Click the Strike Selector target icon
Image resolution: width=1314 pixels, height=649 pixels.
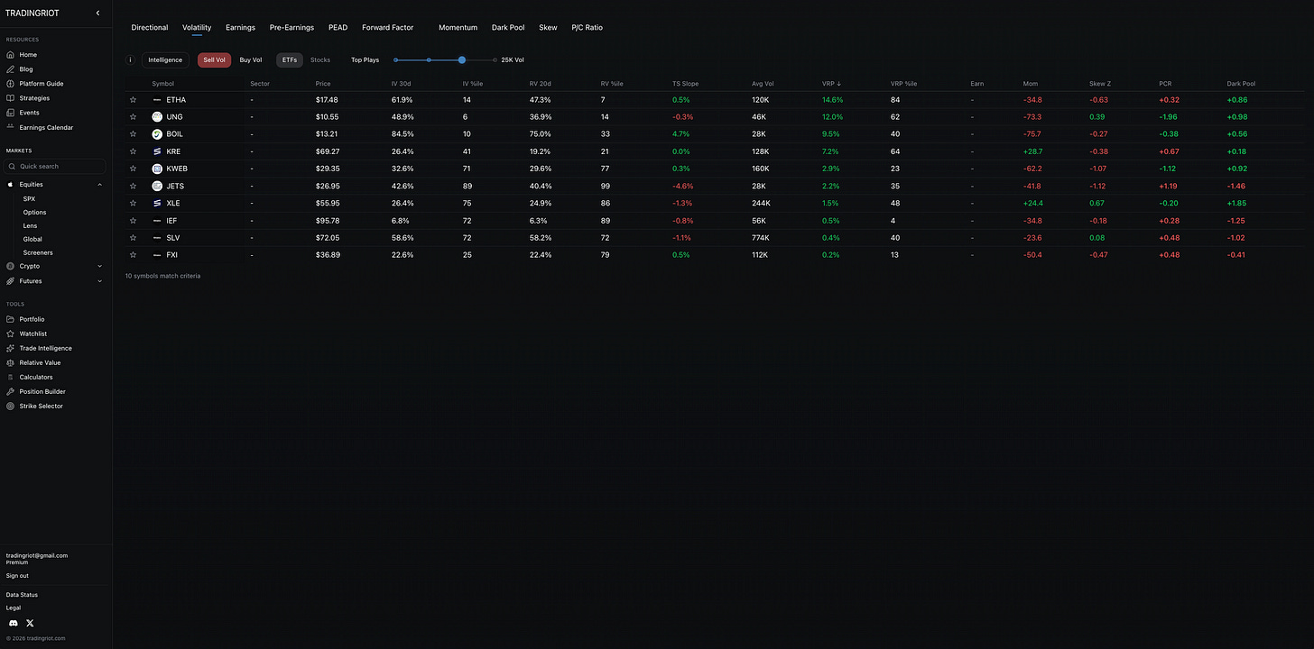point(11,406)
